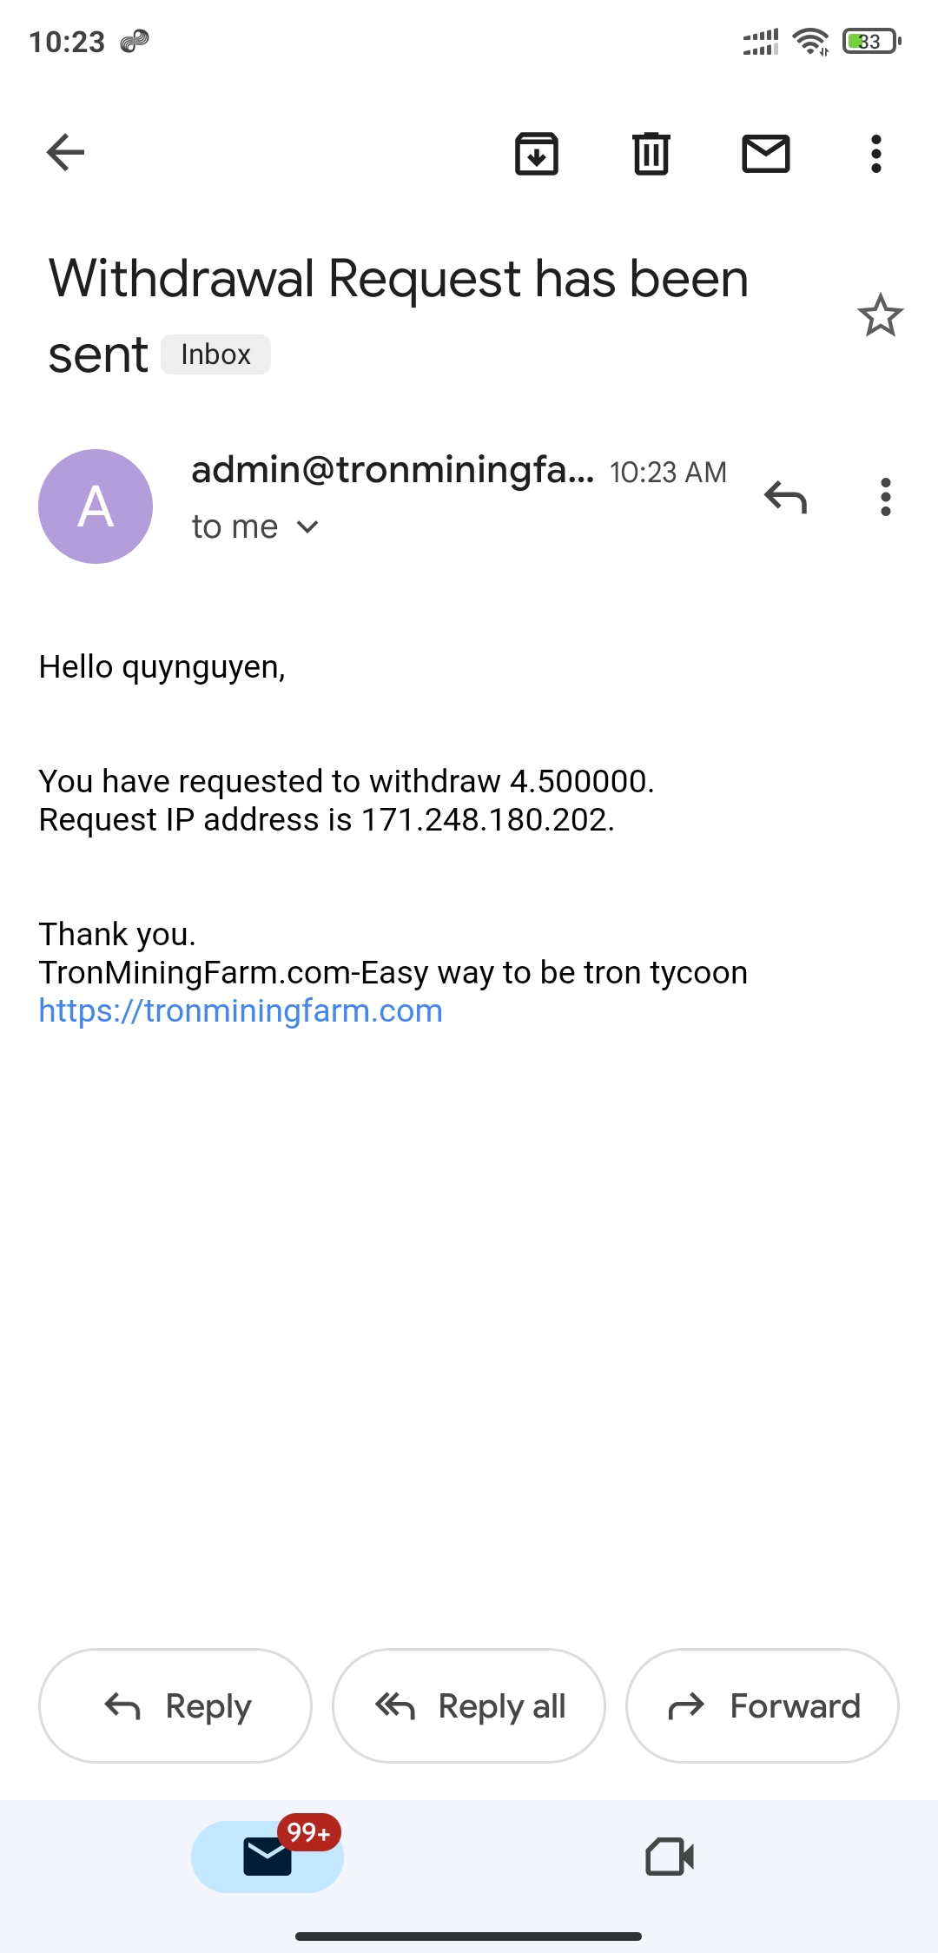This screenshot has width=938, height=1953.
Task: Tap the quick reply arrow icon
Action: (785, 498)
